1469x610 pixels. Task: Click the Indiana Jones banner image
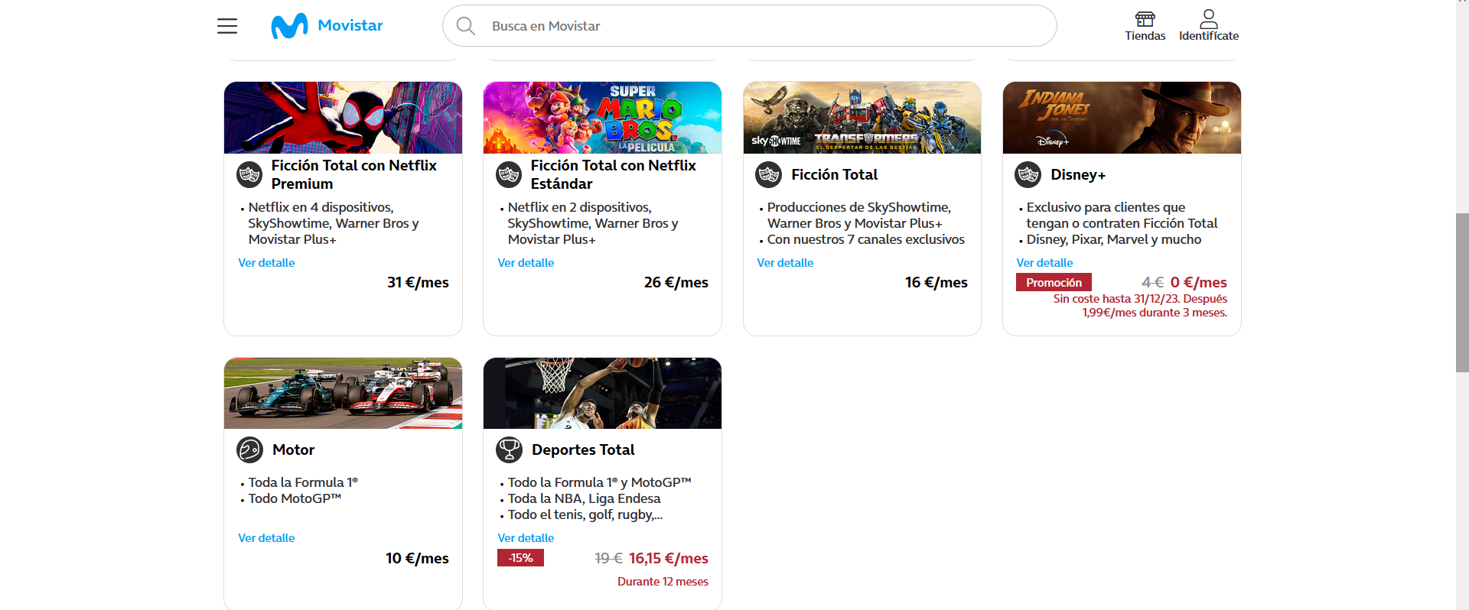(1122, 118)
